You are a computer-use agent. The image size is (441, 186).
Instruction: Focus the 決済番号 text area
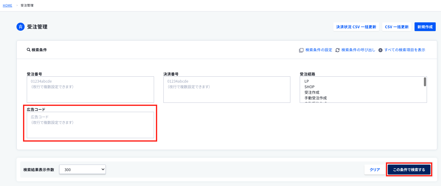pyautogui.click(x=227, y=89)
